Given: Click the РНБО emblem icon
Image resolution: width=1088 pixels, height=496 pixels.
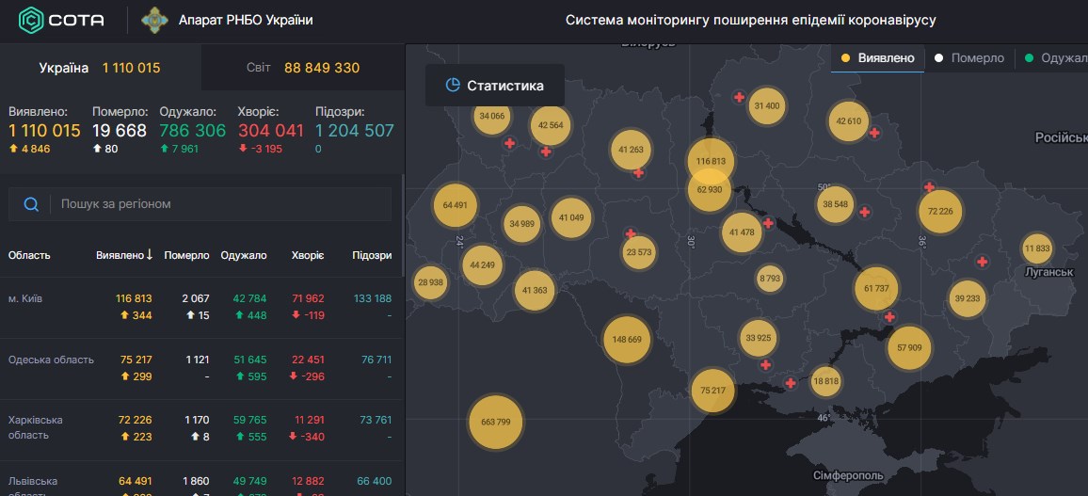Looking at the screenshot, I should pos(154,21).
